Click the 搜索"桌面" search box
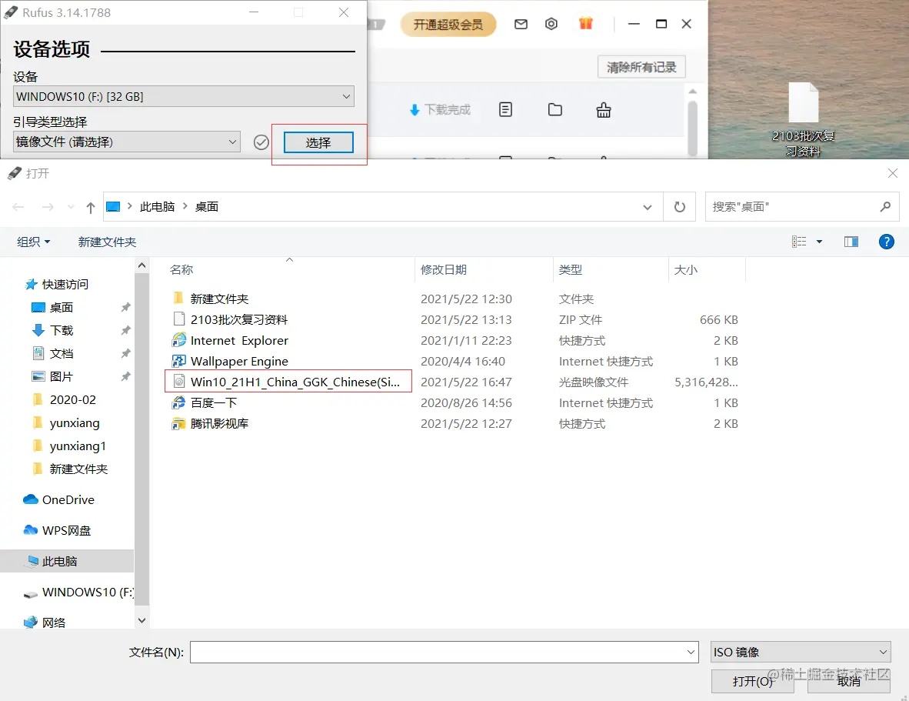 point(802,207)
